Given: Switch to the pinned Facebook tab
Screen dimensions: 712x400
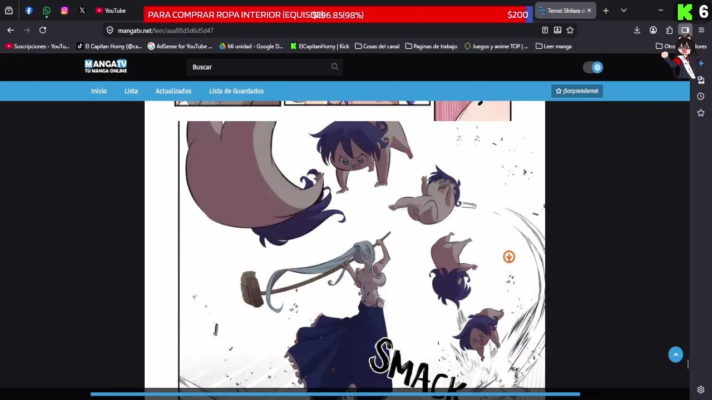Looking at the screenshot, I should 29,11.
